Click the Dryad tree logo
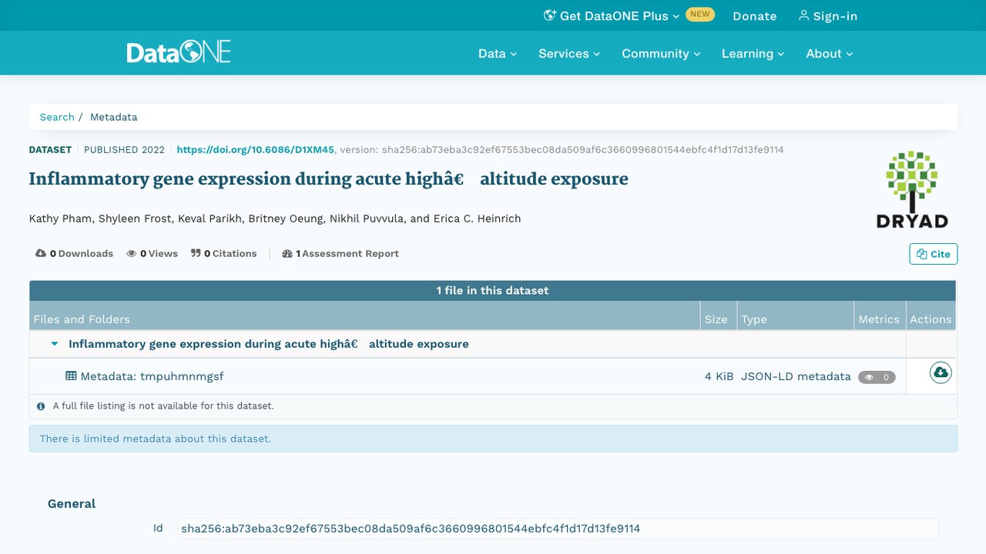 [x=912, y=189]
